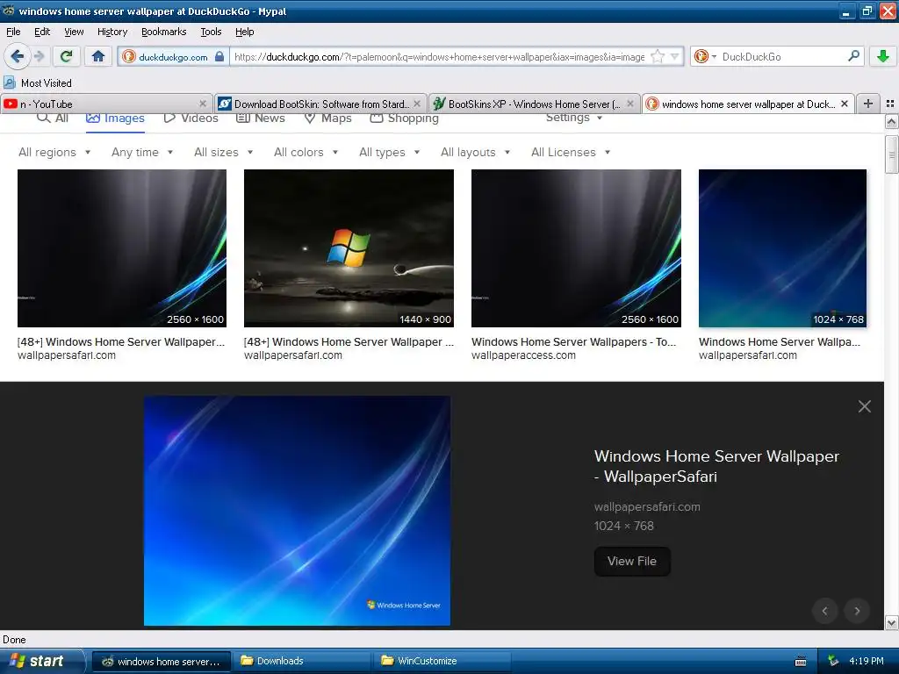The height and width of the screenshot is (674, 899).
Task: Open the View menu
Action: point(74,32)
